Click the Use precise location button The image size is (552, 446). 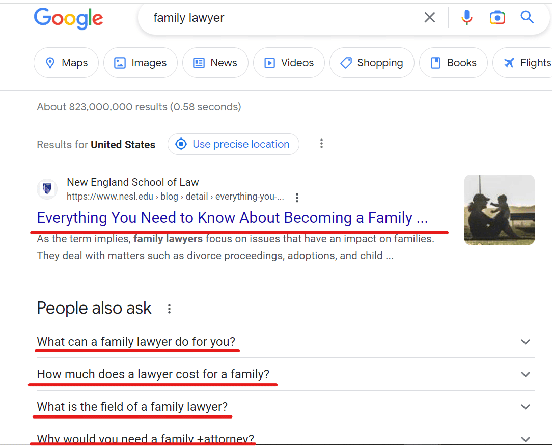[x=233, y=144]
